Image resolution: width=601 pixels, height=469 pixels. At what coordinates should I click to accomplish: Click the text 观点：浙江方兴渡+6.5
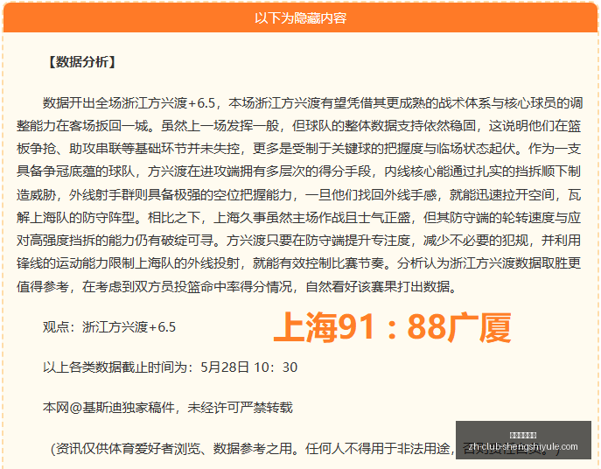[x=109, y=327]
